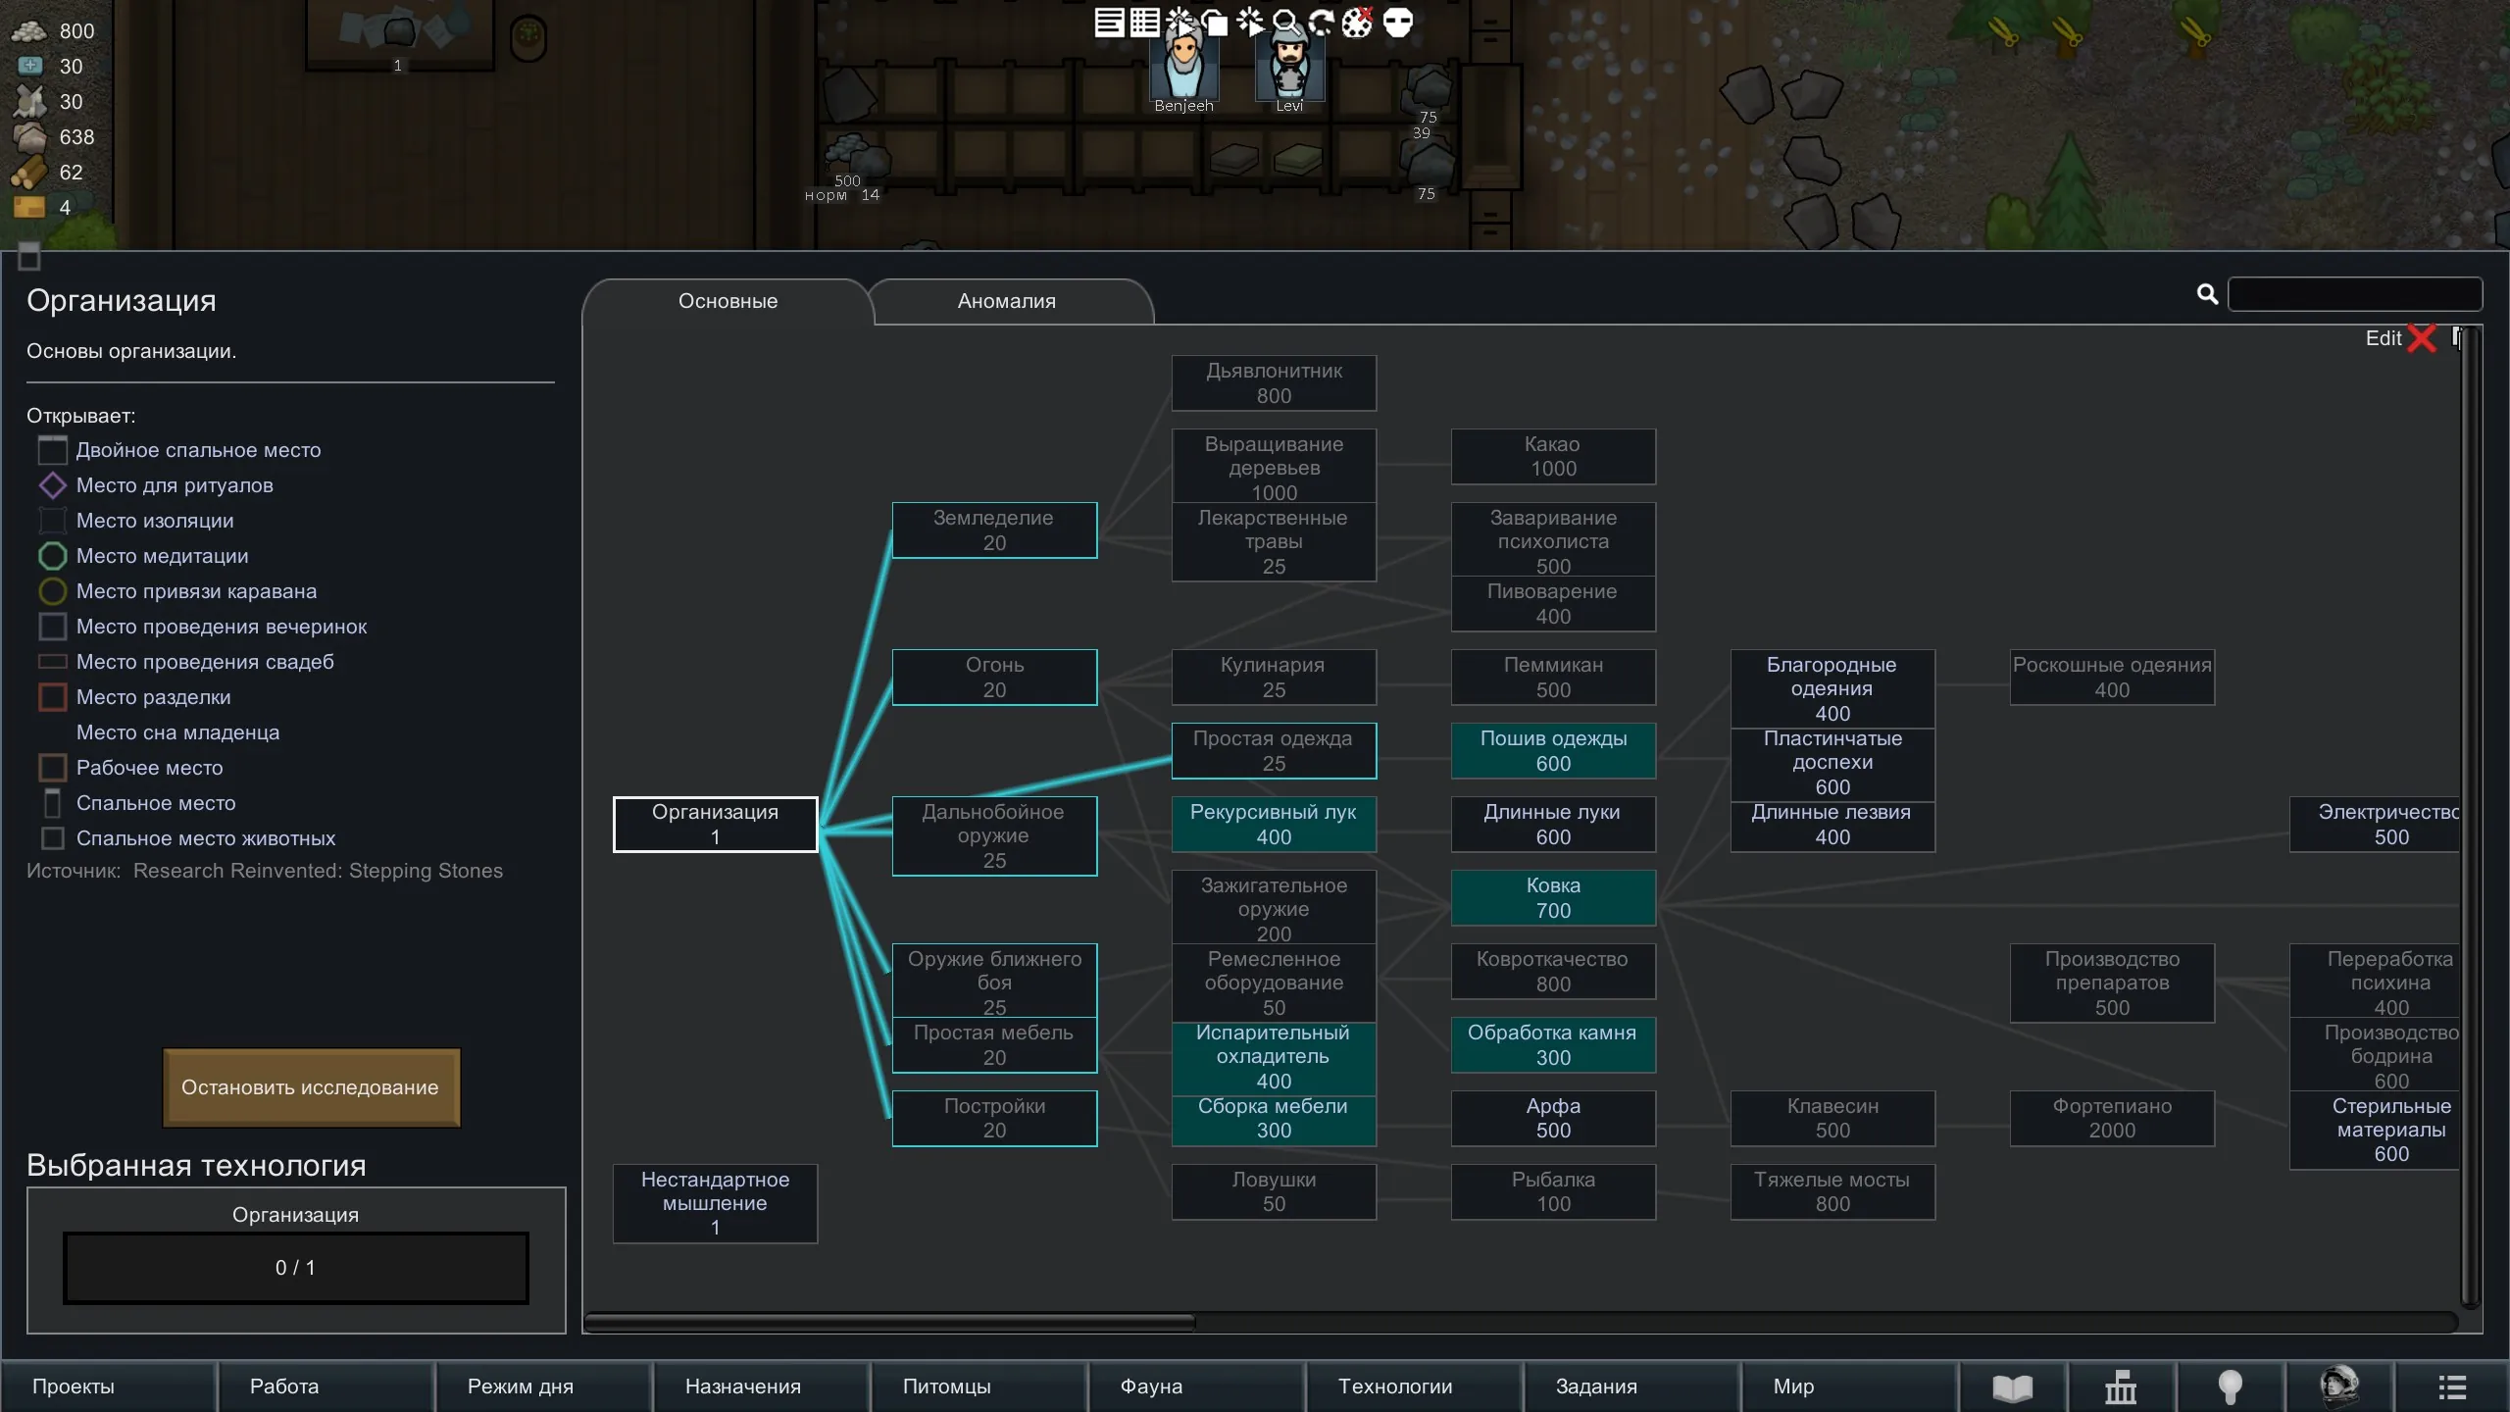
Task: Click the palette with red X icon
Action: click(1358, 22)
